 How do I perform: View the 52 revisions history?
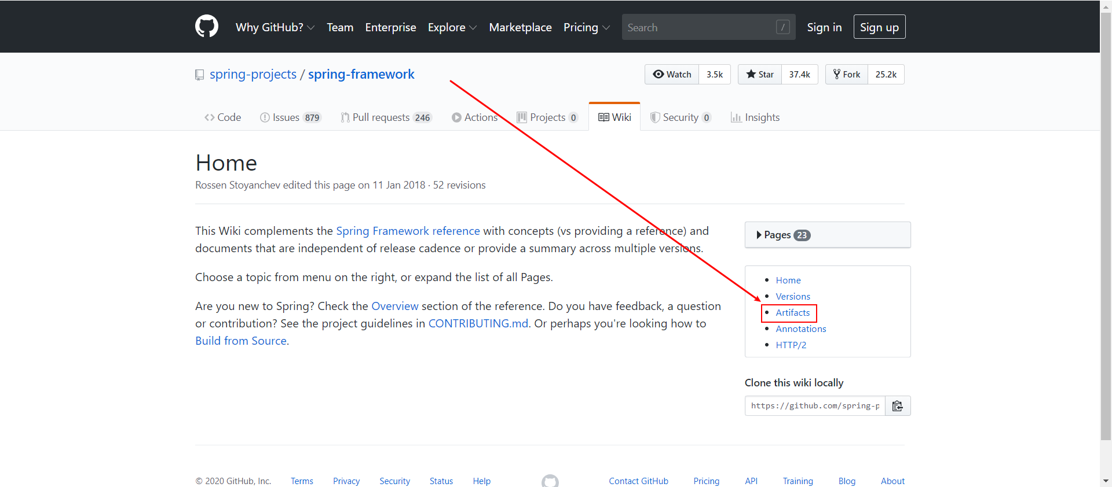[x=459, y=185]
